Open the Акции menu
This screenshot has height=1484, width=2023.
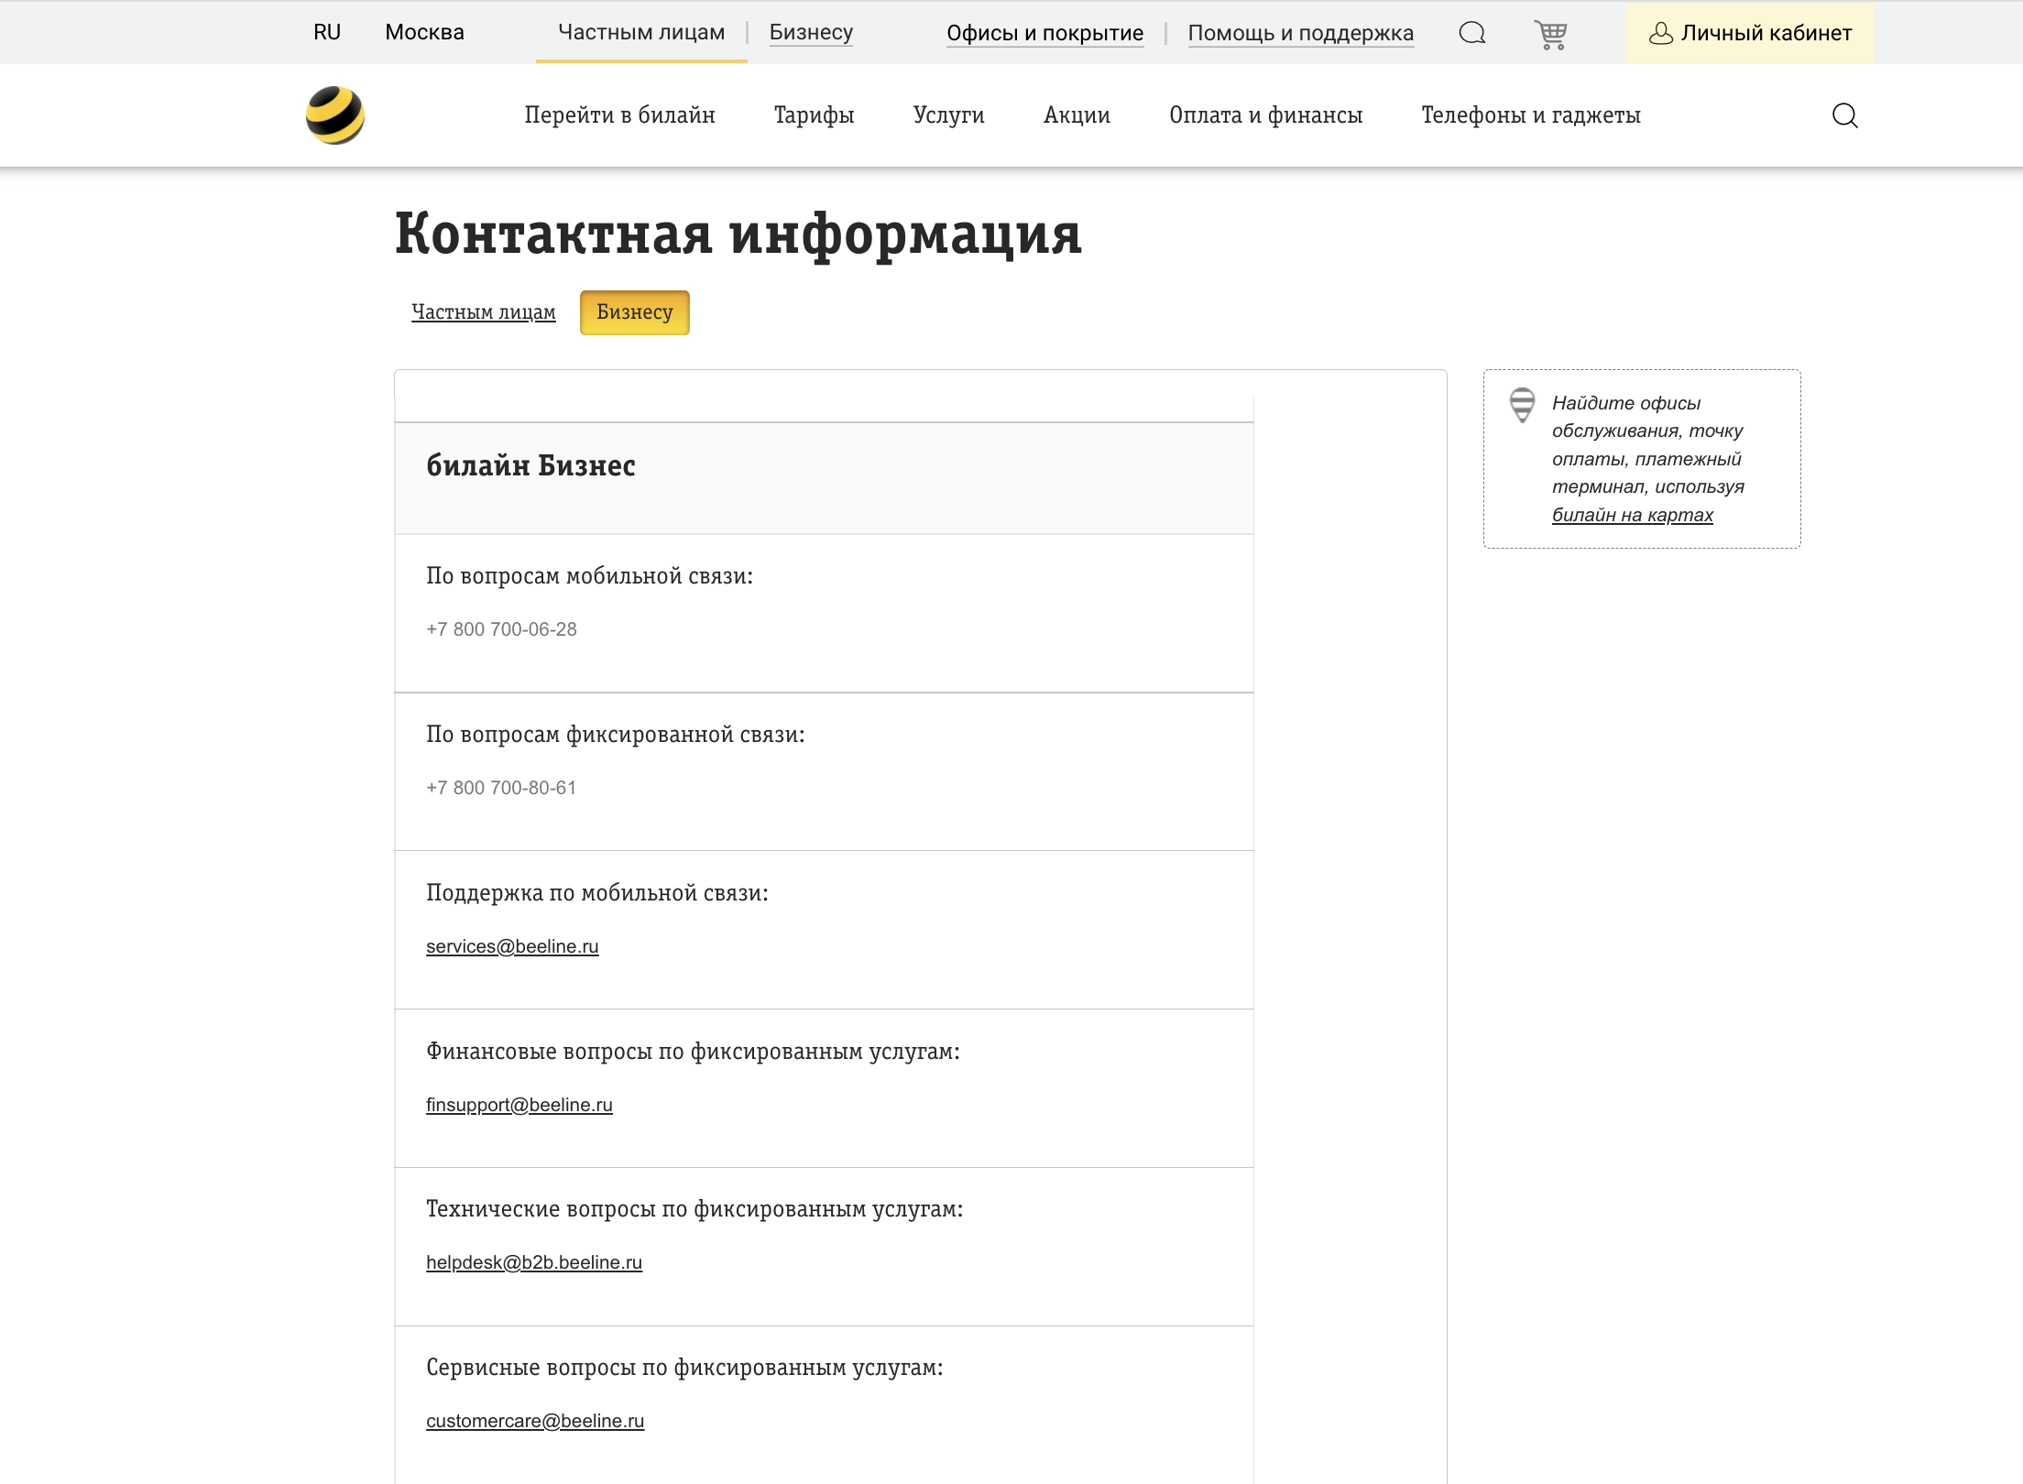(x=1077, y=115)
